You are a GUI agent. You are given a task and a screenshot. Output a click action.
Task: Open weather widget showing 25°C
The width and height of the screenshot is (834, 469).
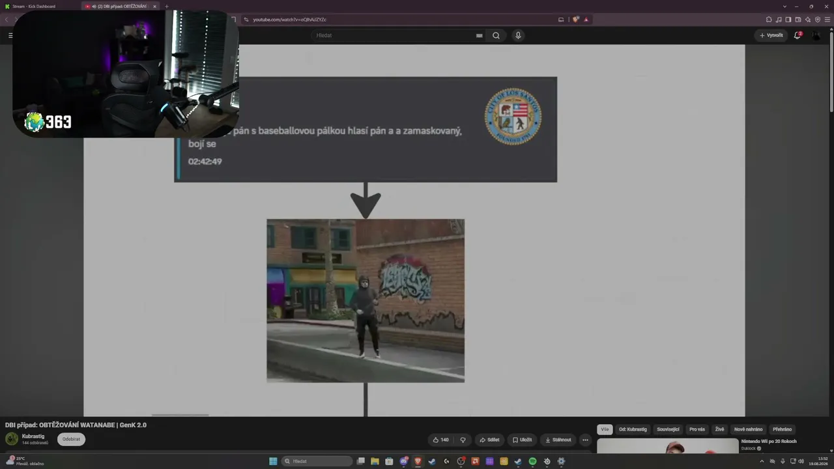pyautogui.click(x=25, y=461)
